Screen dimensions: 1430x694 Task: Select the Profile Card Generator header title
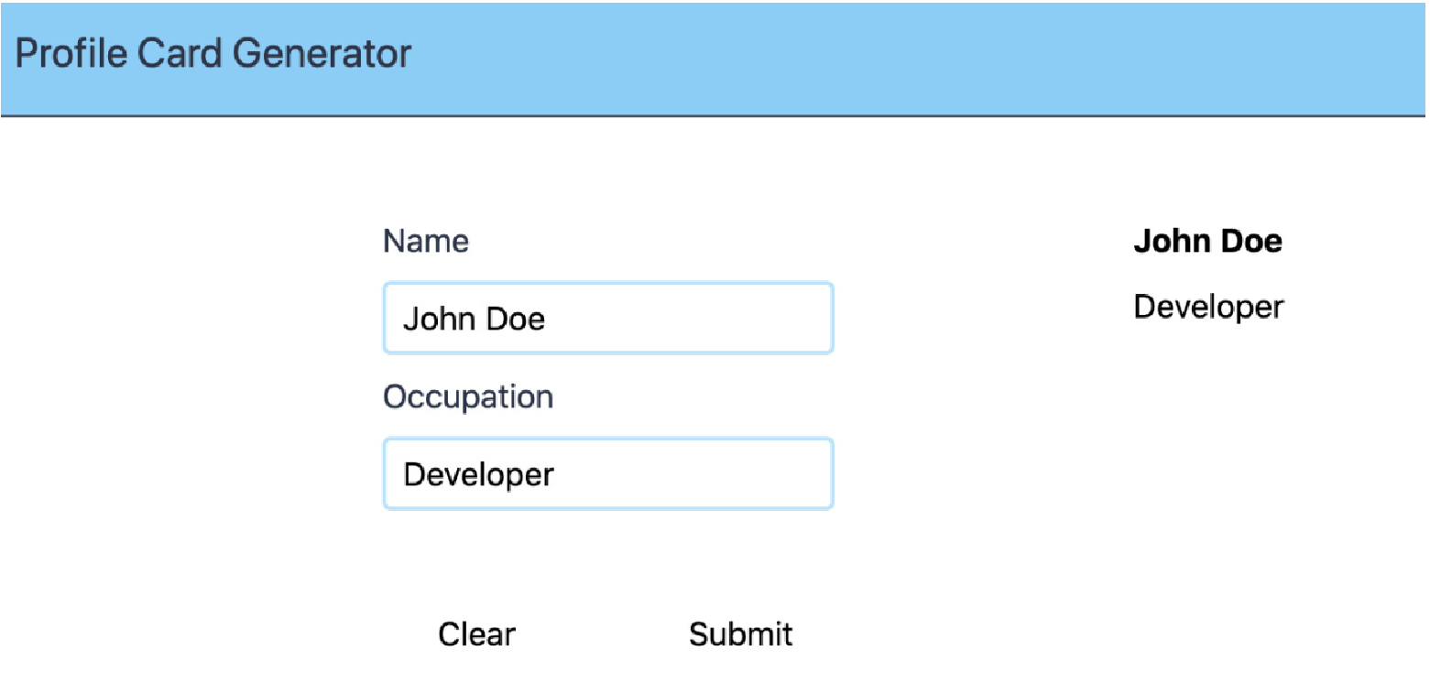[x=213, y=54]
